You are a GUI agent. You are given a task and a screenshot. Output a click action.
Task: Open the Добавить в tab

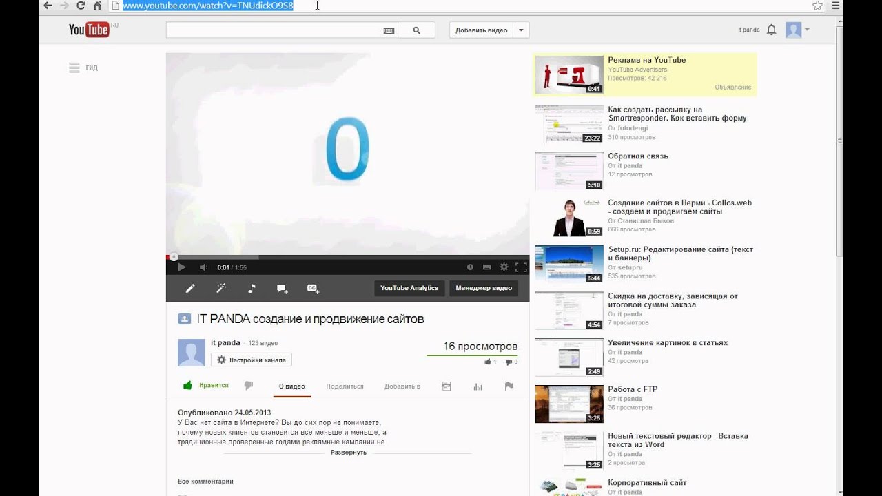[402, 386]
